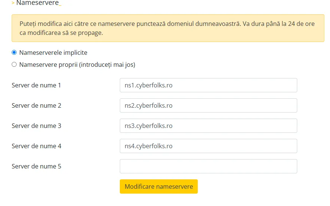The height and width of the screenshot is (206, 330).
Task: Click the Modificare nameservere button
Action: [x=159, y=186]
